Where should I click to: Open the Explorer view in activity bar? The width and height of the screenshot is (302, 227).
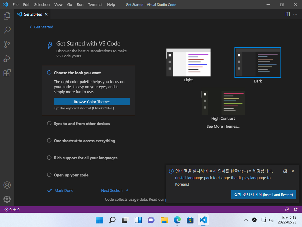pyautogui.click(x=7, y=16)
